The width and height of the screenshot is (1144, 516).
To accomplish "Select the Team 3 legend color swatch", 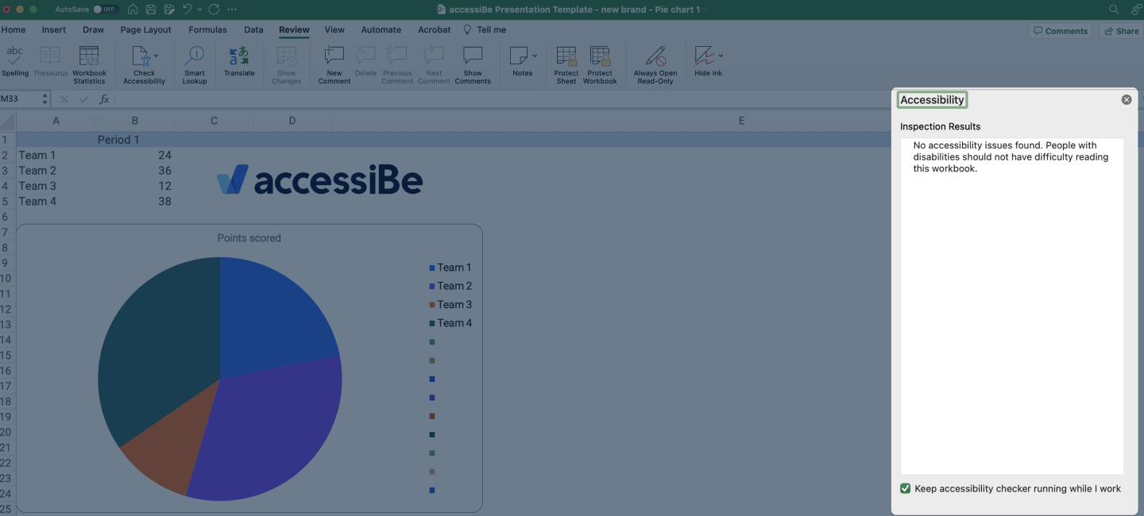I will [x=432, y=304].
